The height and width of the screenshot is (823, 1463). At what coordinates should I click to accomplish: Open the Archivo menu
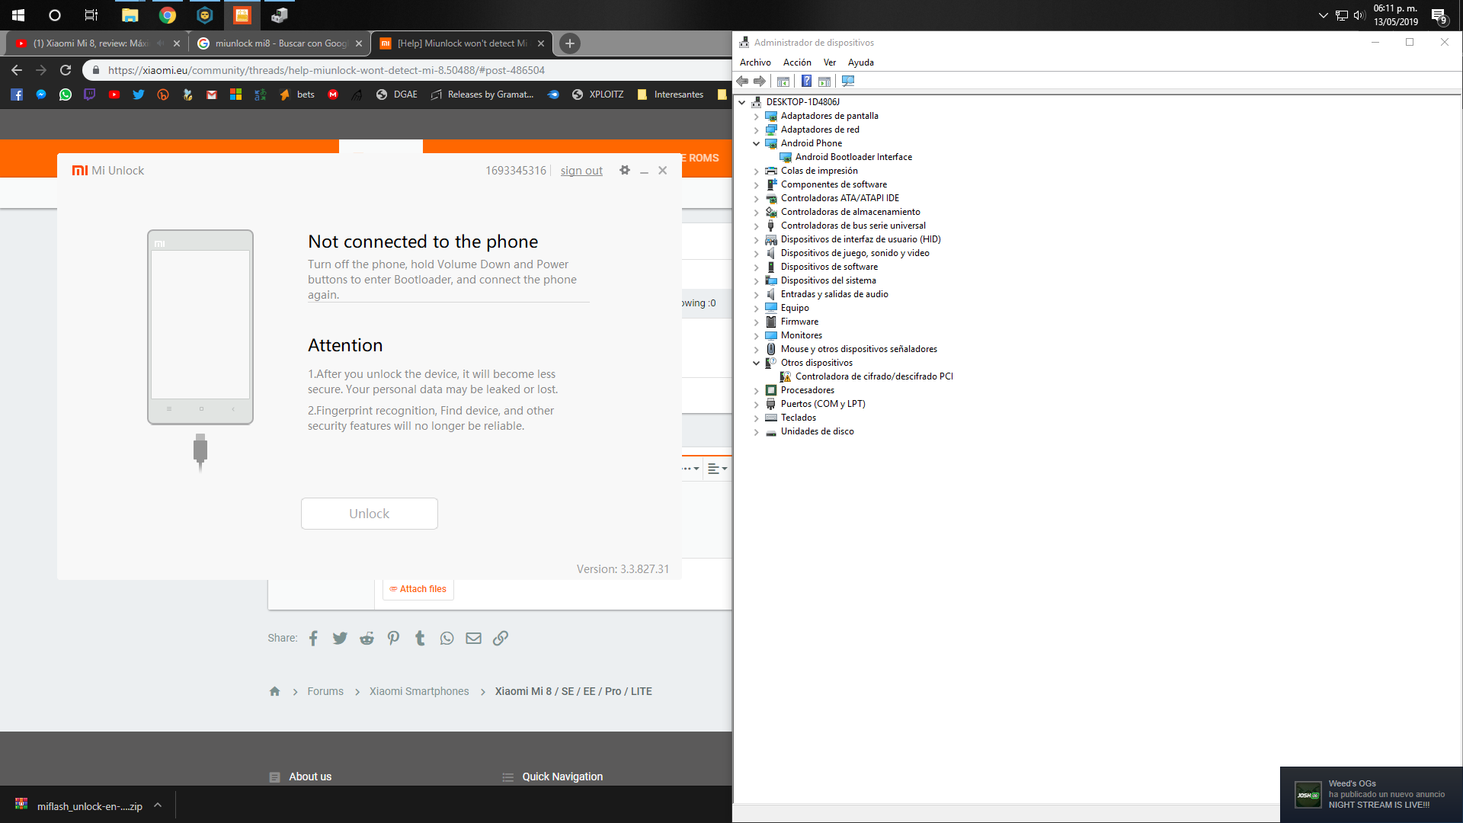pos(755,62)
